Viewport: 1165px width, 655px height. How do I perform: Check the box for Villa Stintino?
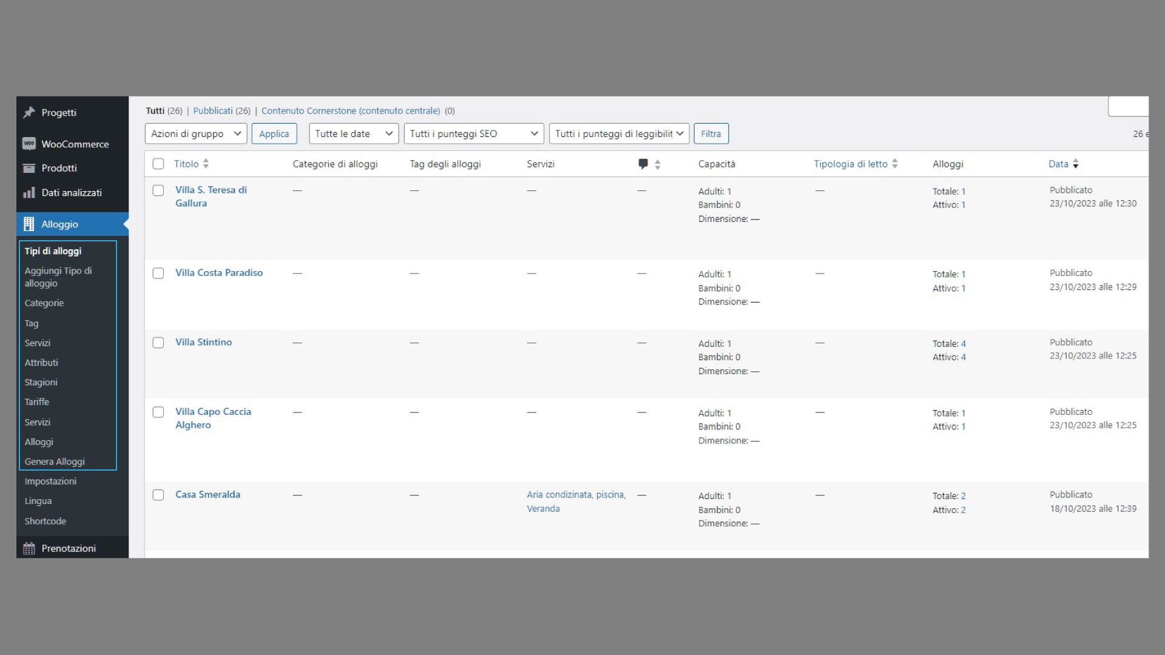[x=158, y=343]
